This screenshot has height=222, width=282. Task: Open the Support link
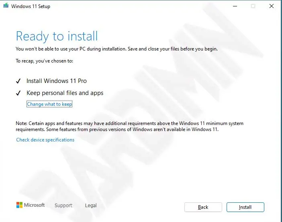63,205
